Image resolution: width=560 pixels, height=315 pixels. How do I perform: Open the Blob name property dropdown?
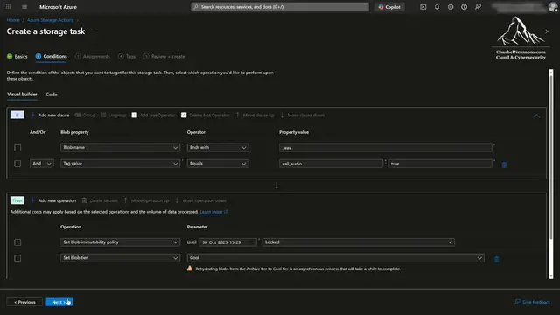[120, 148]
